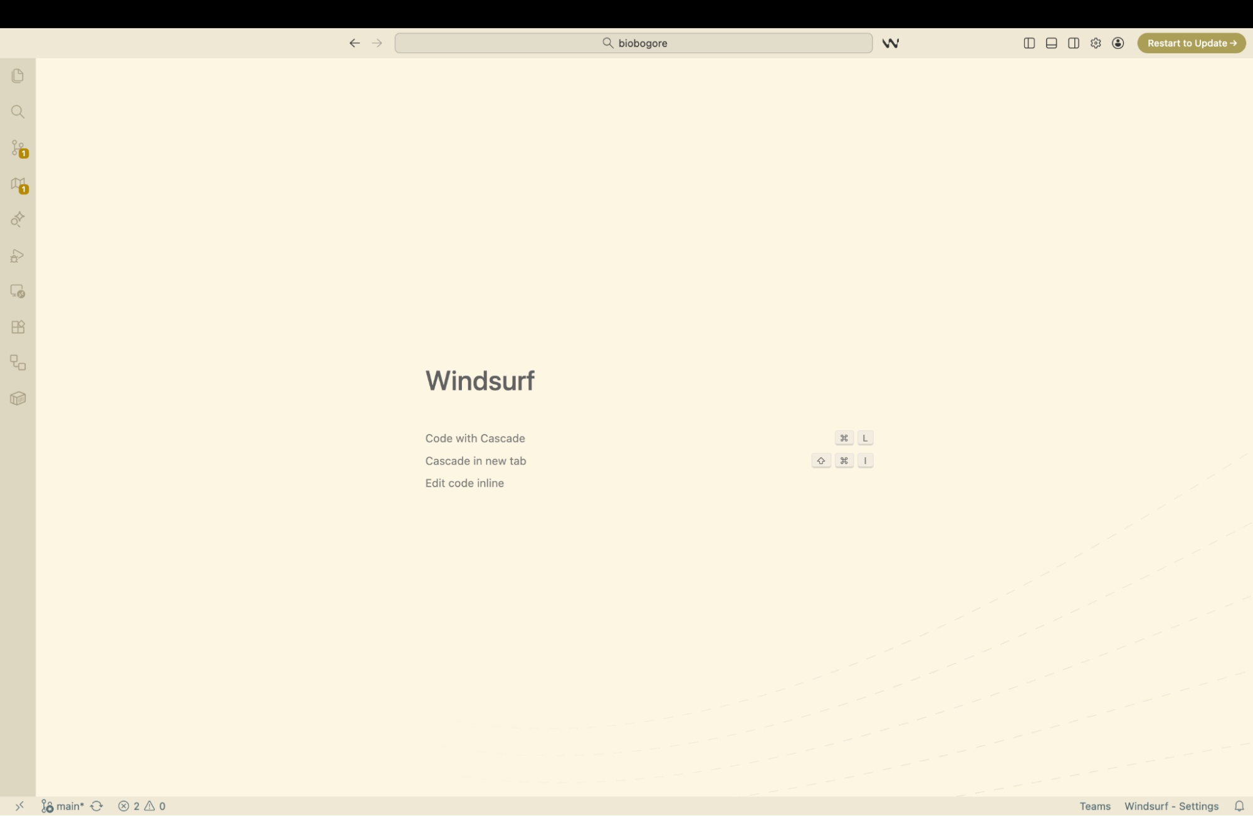Toggle the primary sidebar visibility
Screen dimensions: 1253x816
coord(1029,43)
